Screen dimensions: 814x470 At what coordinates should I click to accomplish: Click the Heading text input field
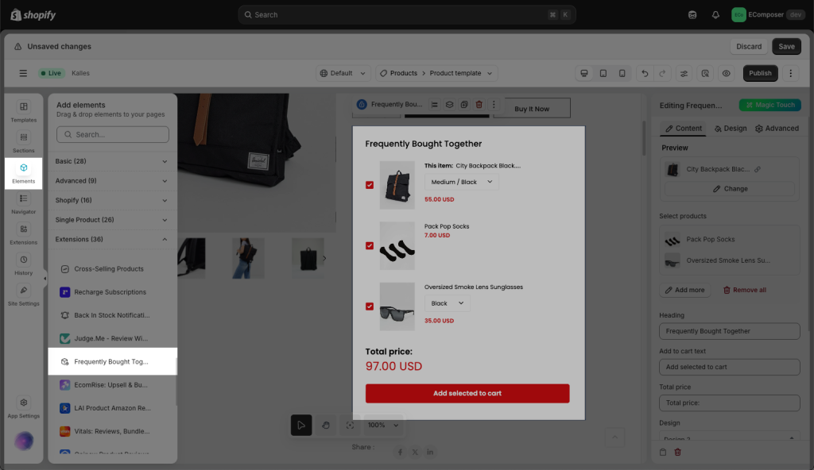point(729,331)
